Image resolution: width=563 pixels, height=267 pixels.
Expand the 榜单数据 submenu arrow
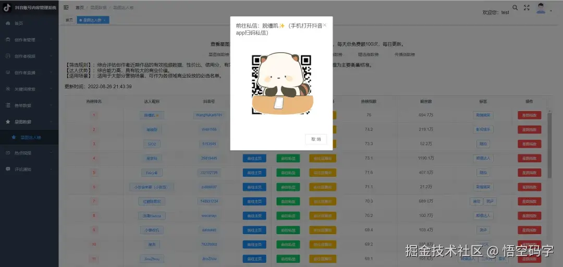point(51,105)
